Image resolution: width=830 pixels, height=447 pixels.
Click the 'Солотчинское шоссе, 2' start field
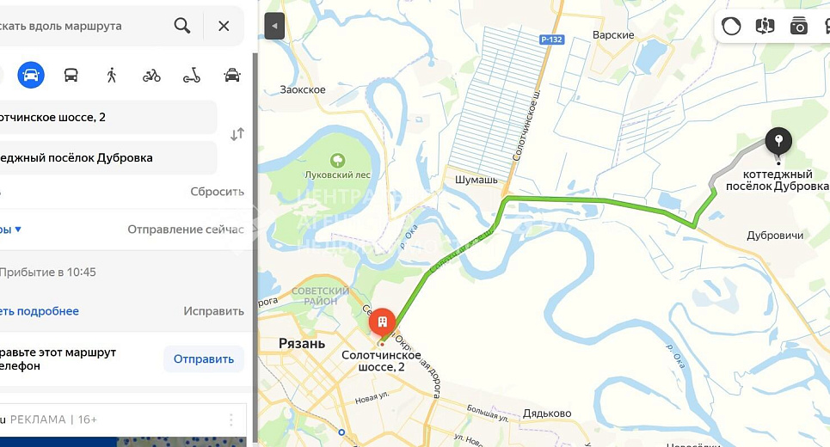[108, 118]
